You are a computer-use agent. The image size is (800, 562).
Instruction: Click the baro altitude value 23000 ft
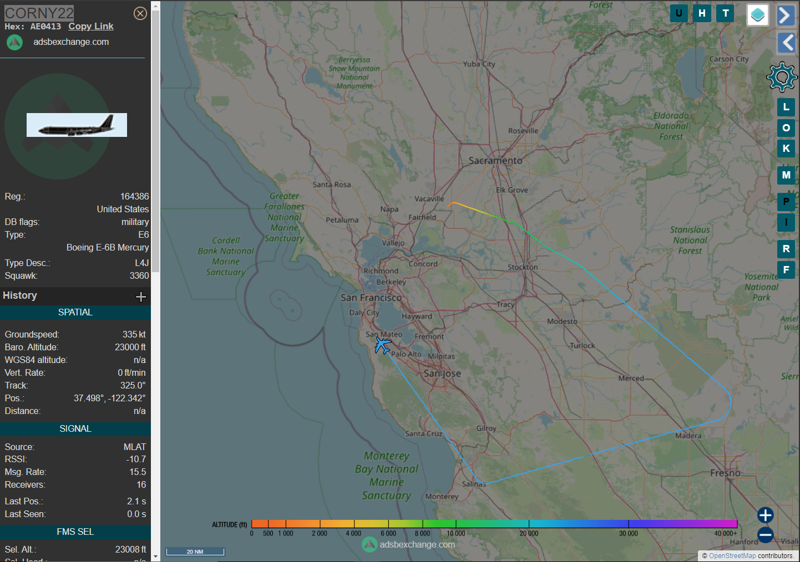[130, 347]
